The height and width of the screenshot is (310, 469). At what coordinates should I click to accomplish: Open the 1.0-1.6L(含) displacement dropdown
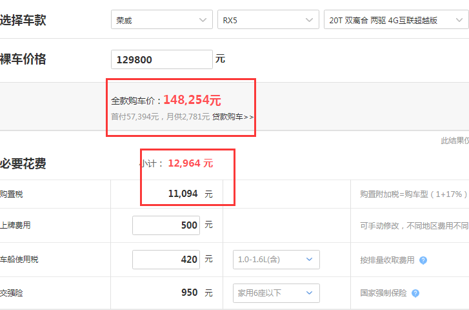click(276, 260)
